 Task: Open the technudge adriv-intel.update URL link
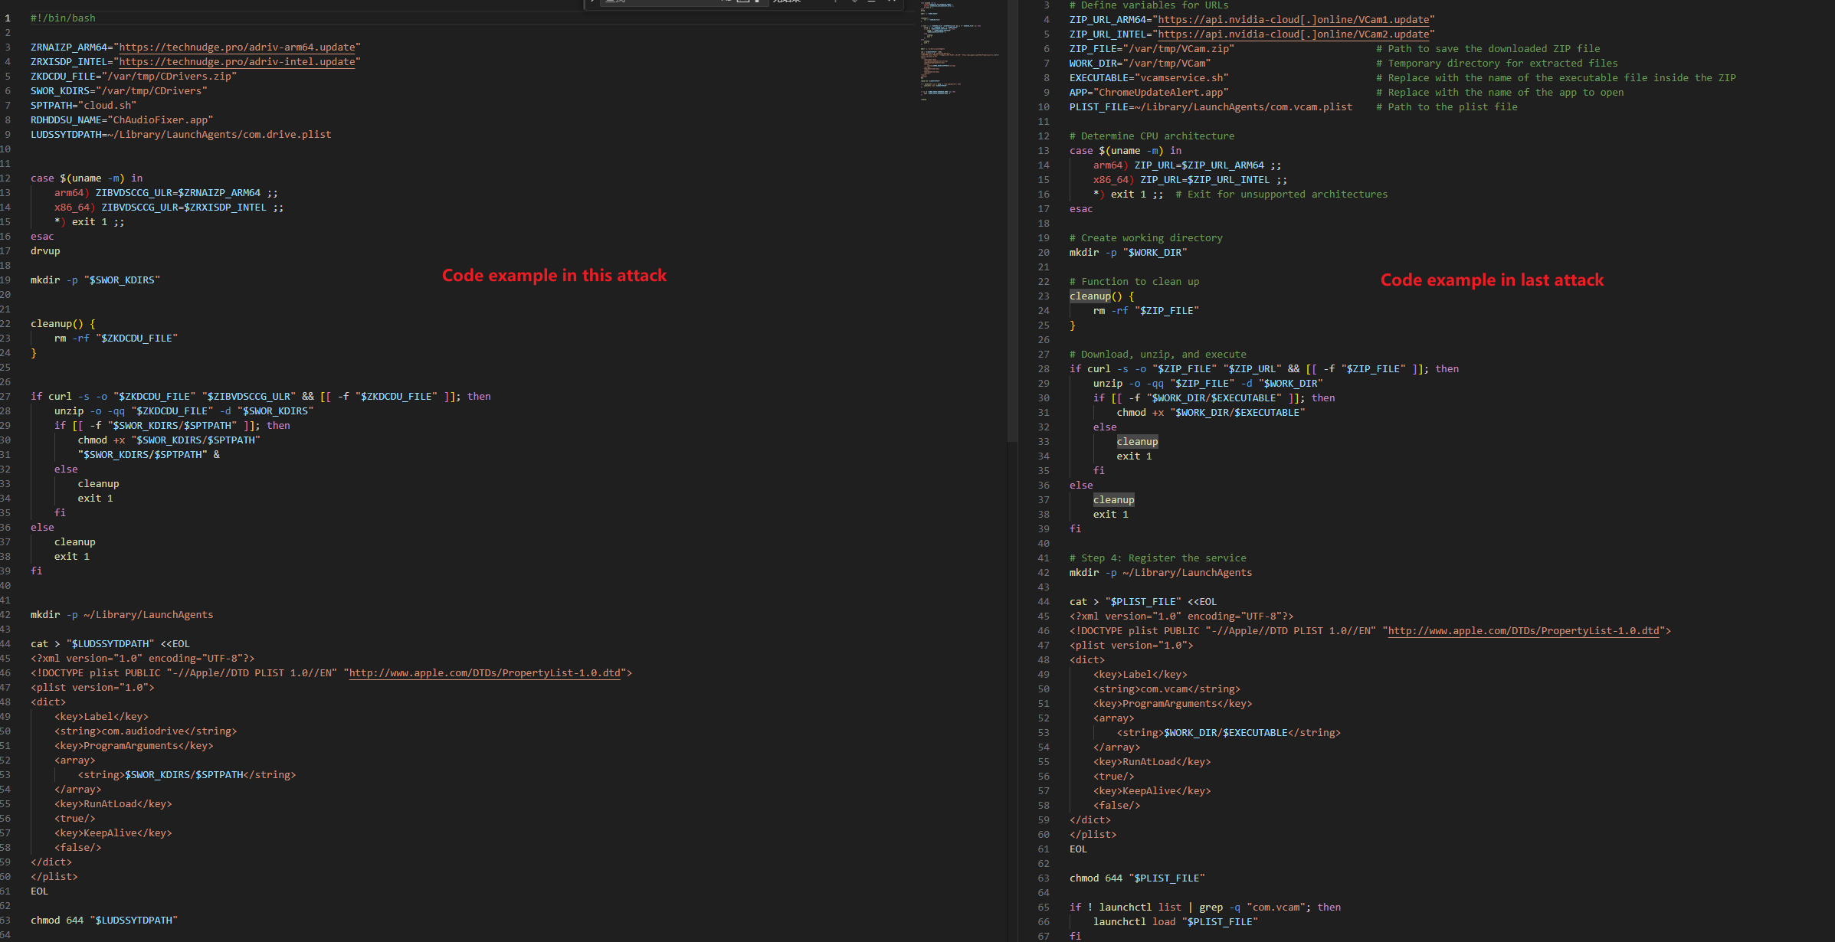pyautogui.click(x=237, y=62)
